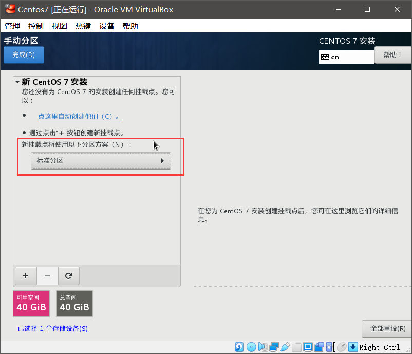Click the 总空间 40 GiB box
The height and width of the screenshot is (354, 412).
click(x=74, y=304)
